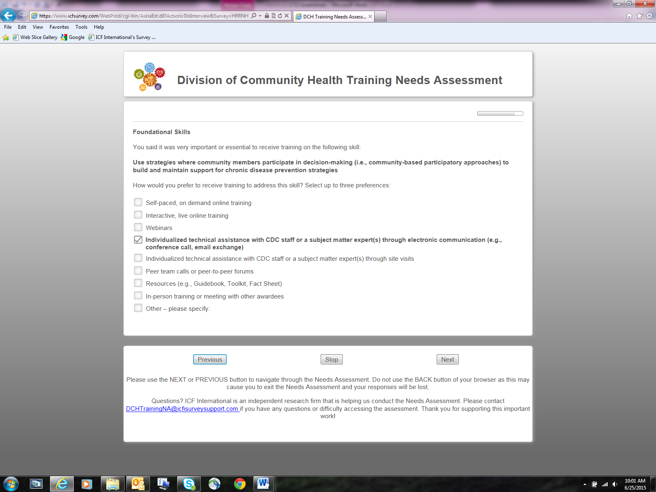656x492 pixels.
Task: Minimize the Internet Explorer window
Action: pyautogui.click(x=619, y=3)
